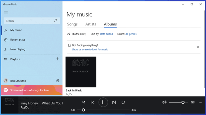The width and height of the screenshot is (206, 115).
Task: Dismiss the Not finding everything notice
Action: click(x=198, y=47)
